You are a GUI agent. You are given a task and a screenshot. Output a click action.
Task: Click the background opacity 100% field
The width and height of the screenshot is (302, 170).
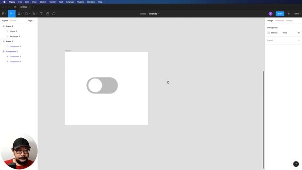285,33
